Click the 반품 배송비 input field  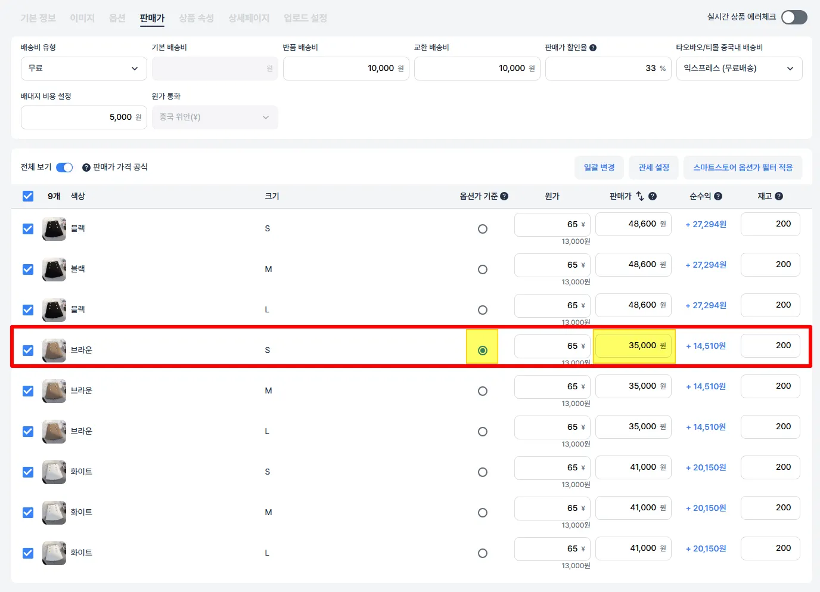click(346, 69)
